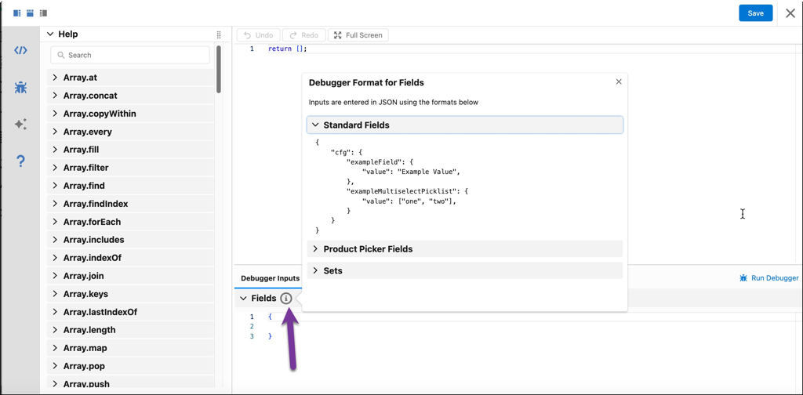This screenshot has width=803, height=395.
Task: Click the Help panel drag handle icon
Action: tap(219, 34)
